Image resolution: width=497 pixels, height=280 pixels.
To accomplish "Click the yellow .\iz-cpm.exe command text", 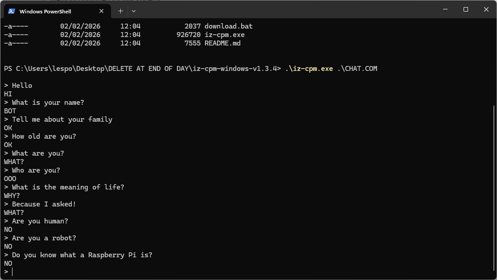I will (309, 69).
